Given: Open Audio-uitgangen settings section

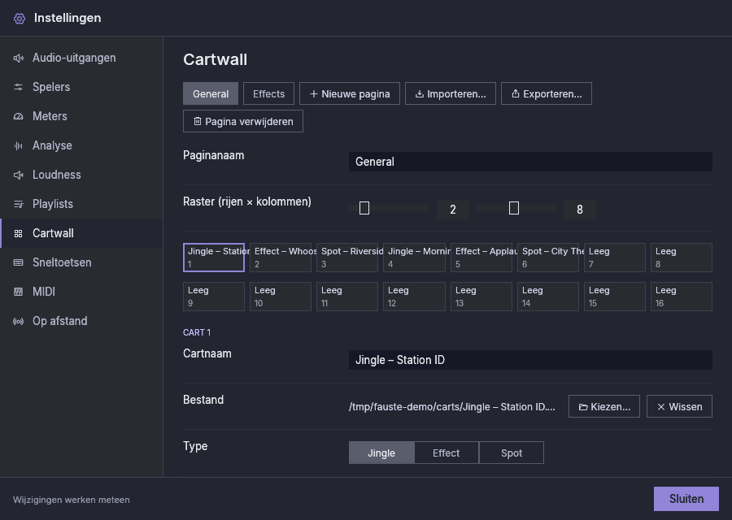Looking at the screenshot, I should [x=81, y=58].
